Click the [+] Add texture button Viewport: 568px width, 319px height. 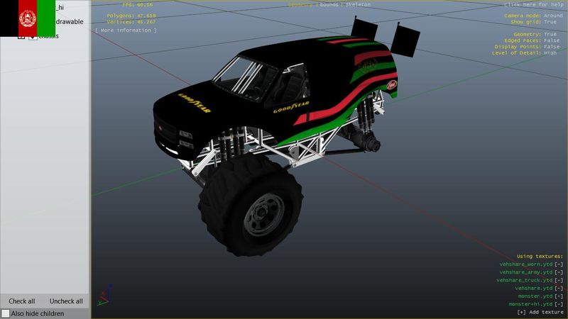(x=540, y=312)
